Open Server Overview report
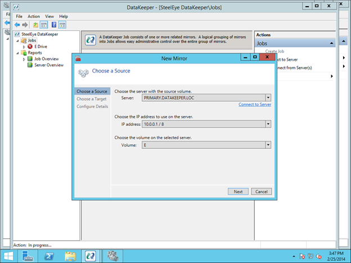 (x=48, y=65)
